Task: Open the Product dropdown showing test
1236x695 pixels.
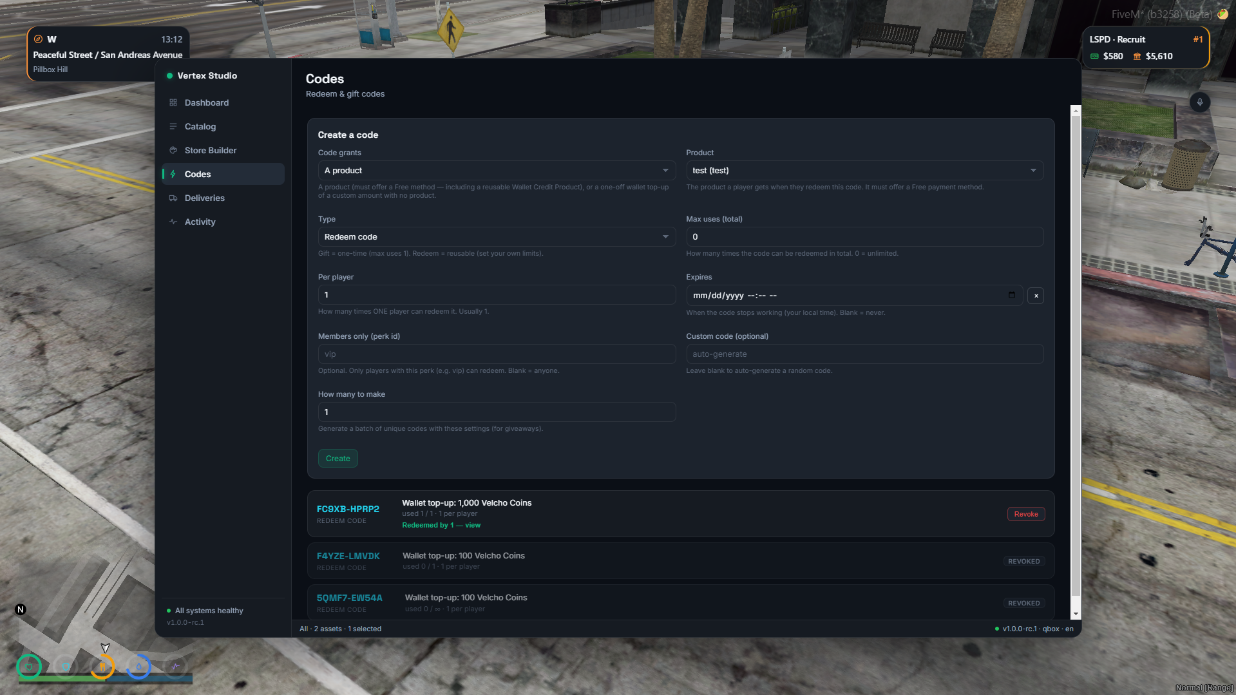Action: 864,171
